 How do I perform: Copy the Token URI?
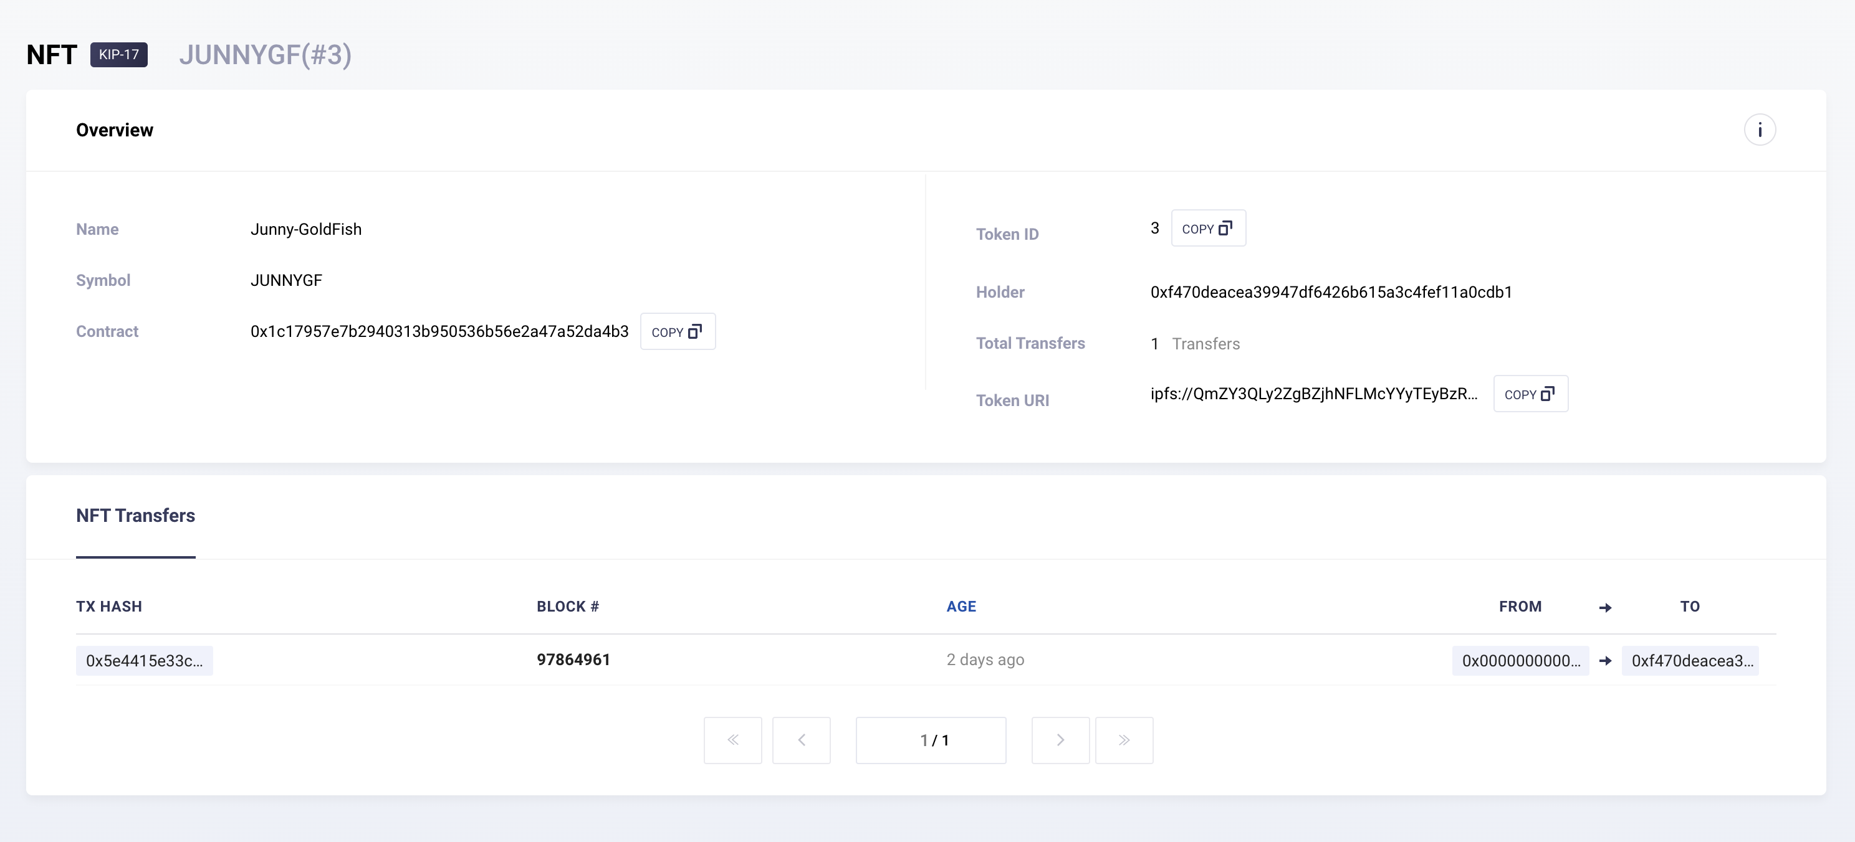coord(1530,394)
